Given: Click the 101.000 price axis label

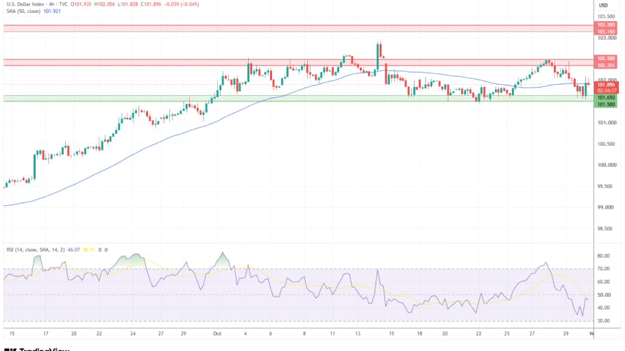Looking at the screenshot, I should pos(606,122).
